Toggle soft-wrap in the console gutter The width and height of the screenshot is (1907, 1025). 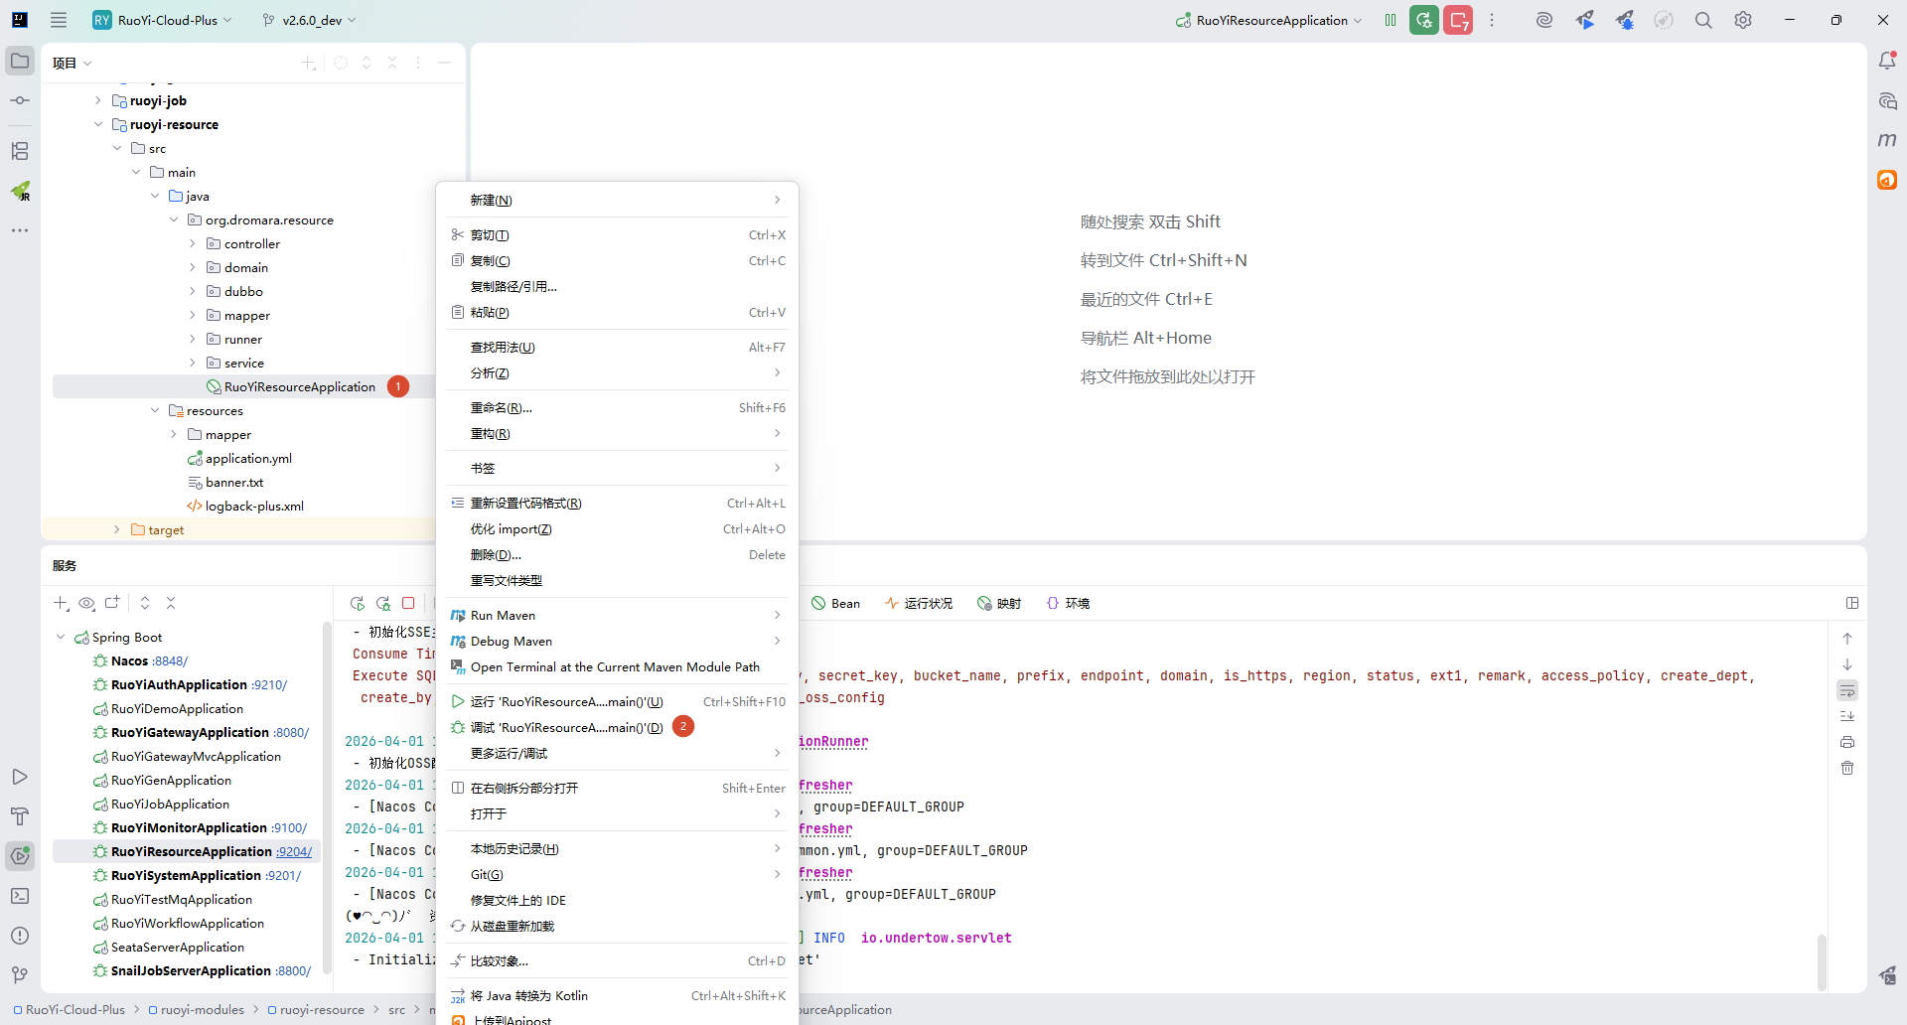click(x=1847, y=690)
